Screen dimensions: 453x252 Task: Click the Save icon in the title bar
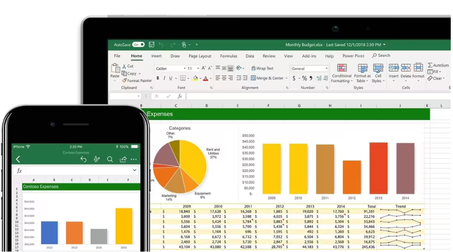152,45
